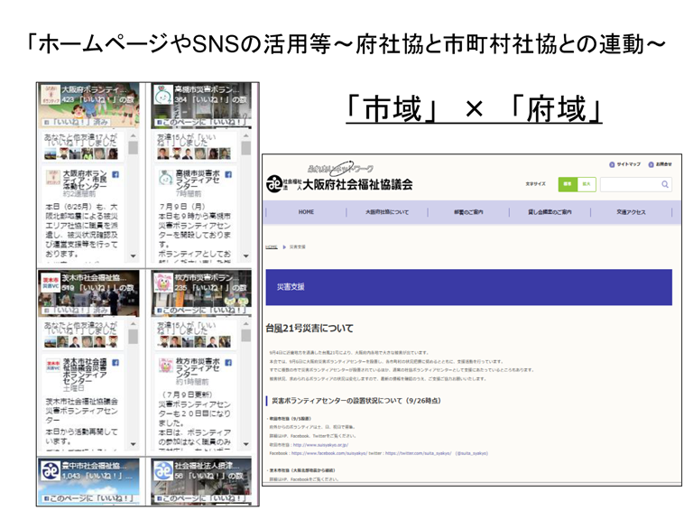693x520 pixels.
Task: Click the Facebook icon beside 枚方市災害ボランティアセンター post
Action: click(228, 363)
